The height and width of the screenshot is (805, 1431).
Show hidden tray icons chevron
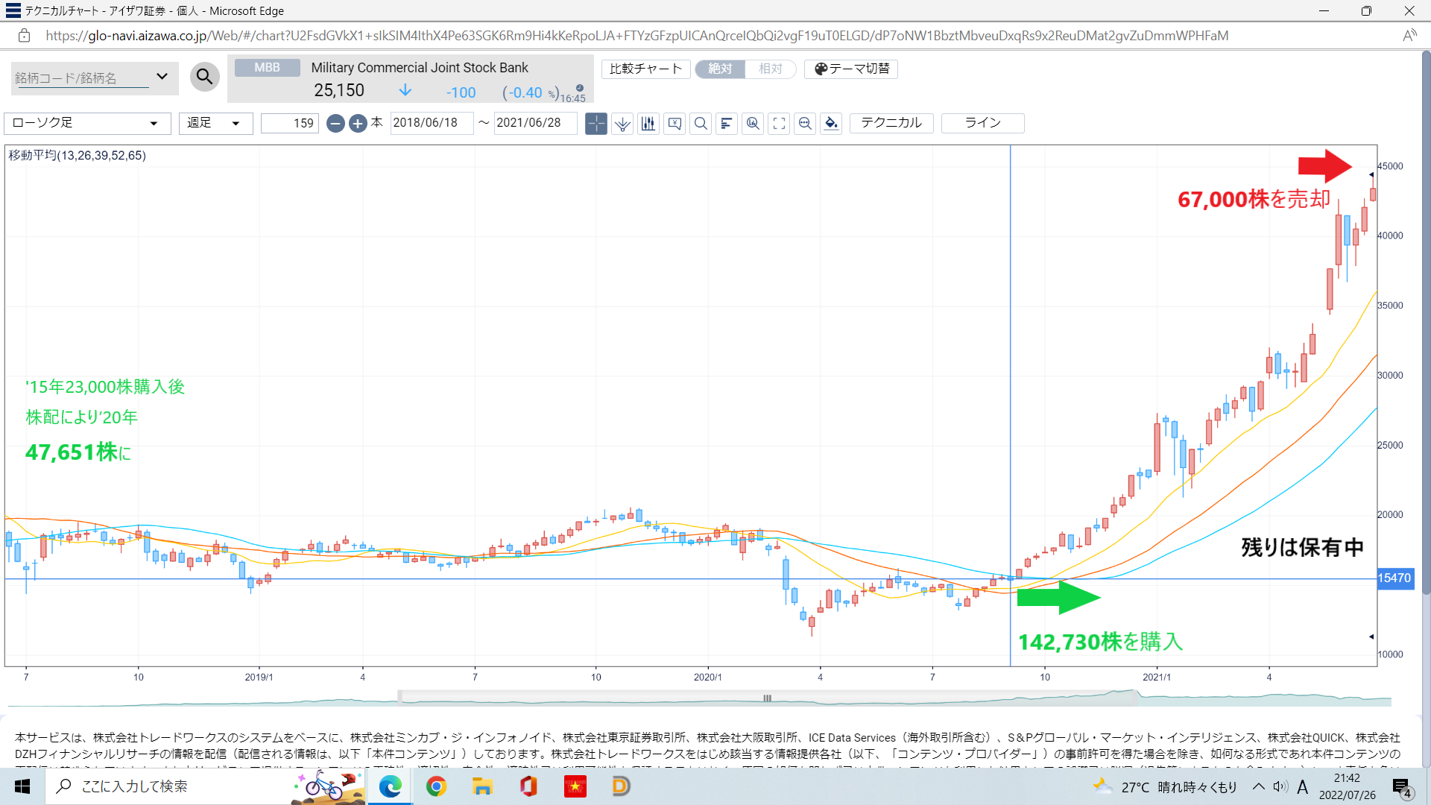click(x=1258, y=786)
